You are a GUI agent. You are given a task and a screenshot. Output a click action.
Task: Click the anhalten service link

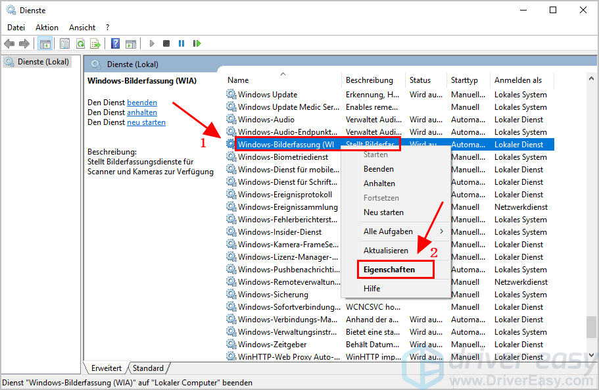point(142,112)
